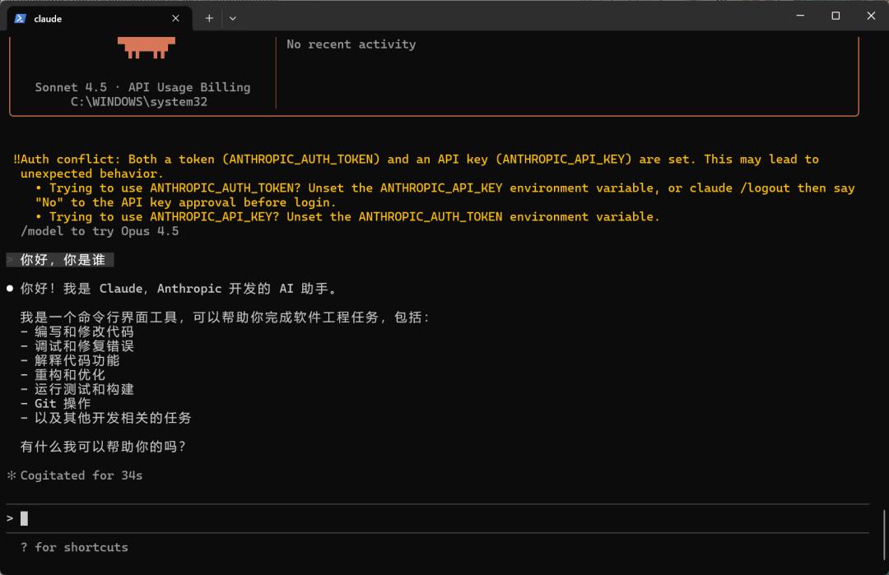Screen dimensions: 889x575
Task: Click "/model to try Opus 4.5" hint
Action: 100,231
